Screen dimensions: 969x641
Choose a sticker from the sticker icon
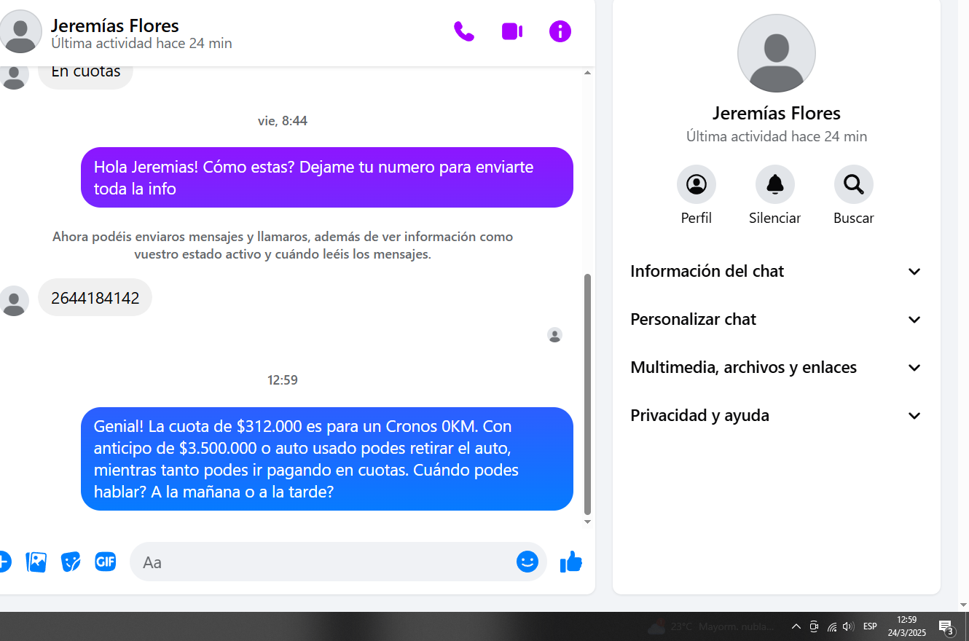[x=71, y=562]
